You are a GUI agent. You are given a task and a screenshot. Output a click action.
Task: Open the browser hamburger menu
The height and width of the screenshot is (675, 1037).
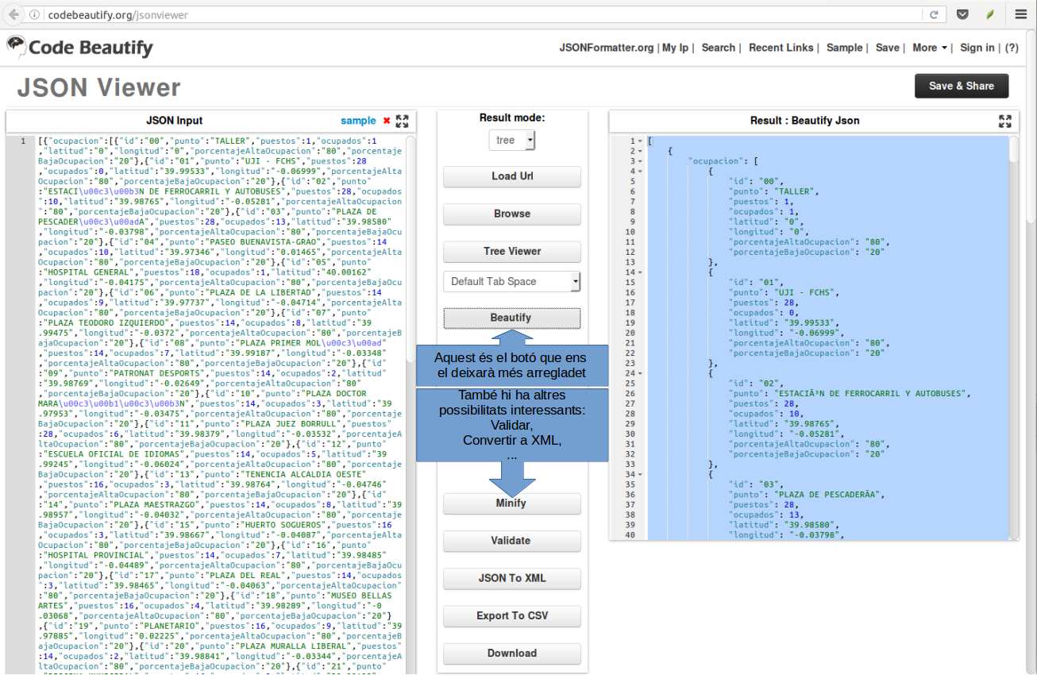1021,14
